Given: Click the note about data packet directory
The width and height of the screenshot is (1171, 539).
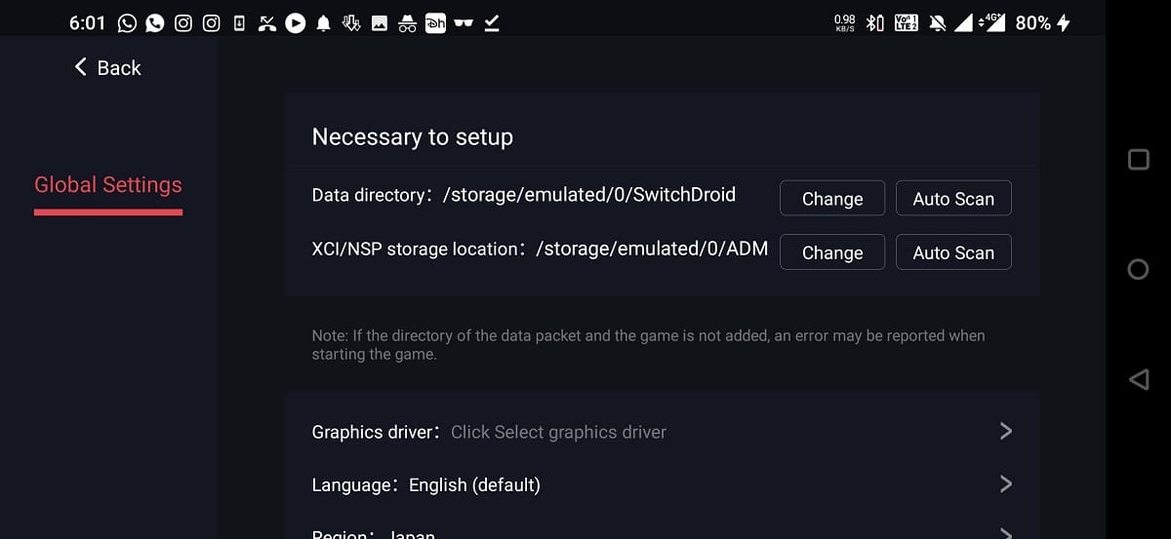Looking at the screenshot, I should tap(648, 345).
